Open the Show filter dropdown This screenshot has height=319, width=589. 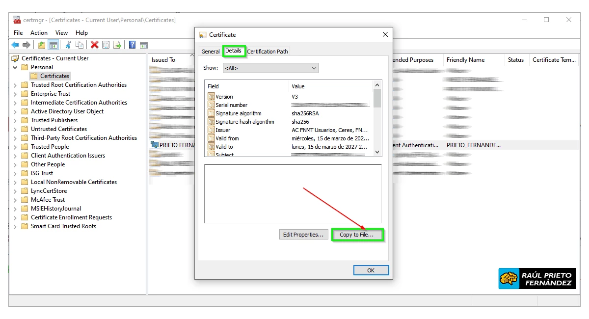(x=270, y=68)
